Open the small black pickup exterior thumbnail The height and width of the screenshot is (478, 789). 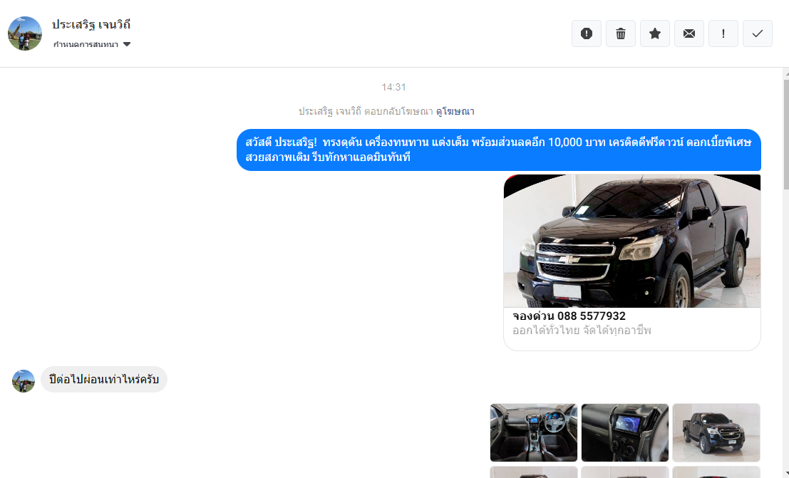pyautogui.click(x=716, y=432)
